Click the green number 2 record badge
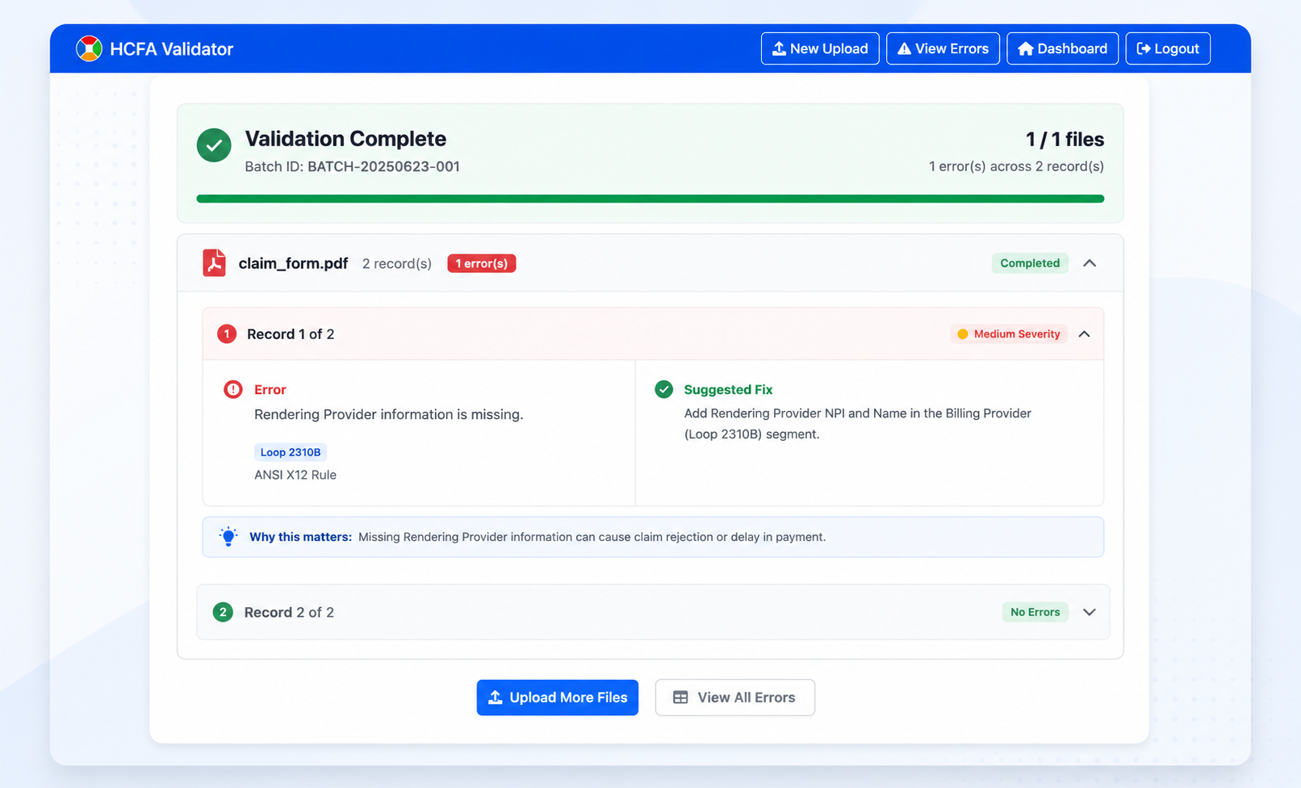The height and width of the screenshot is (788, 1301). pos(223,612)
